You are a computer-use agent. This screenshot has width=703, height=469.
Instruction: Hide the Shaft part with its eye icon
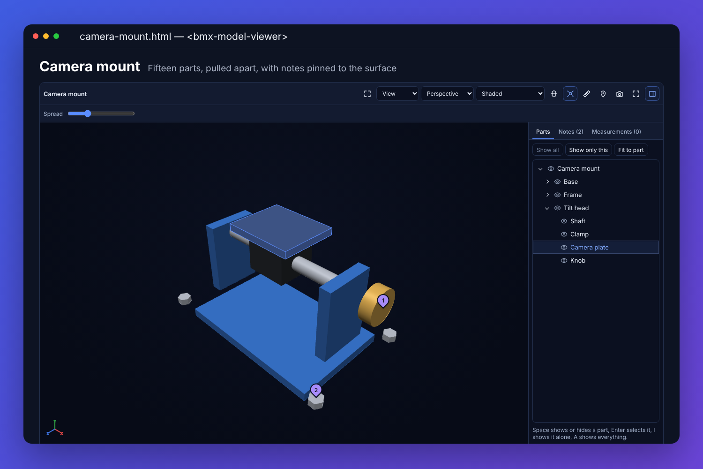point(564,221)
